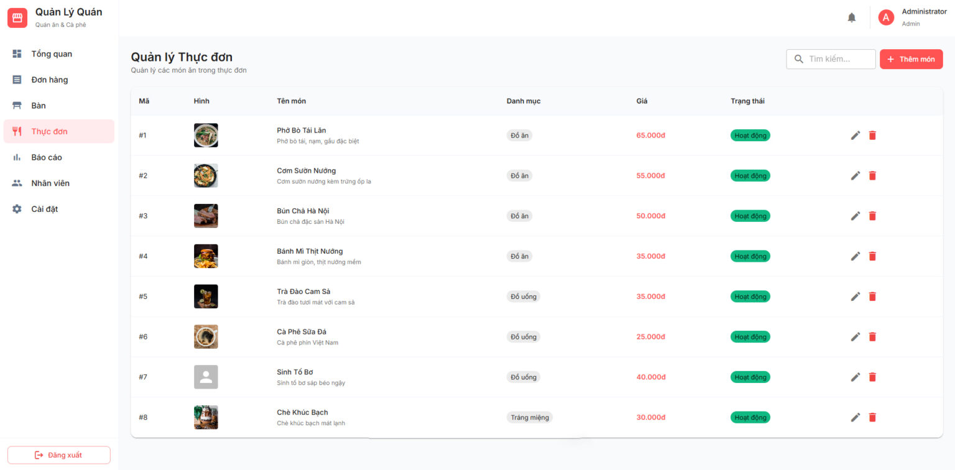
Task: Edit Sinh Tố Bơ with pencil icon
Action: [x=856, y=377]
